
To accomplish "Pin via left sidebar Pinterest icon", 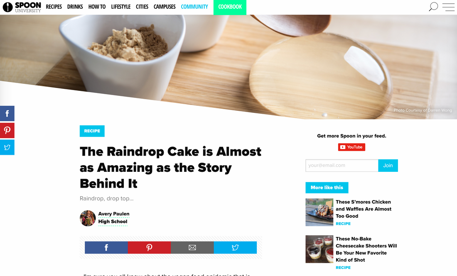I will 7,130.
